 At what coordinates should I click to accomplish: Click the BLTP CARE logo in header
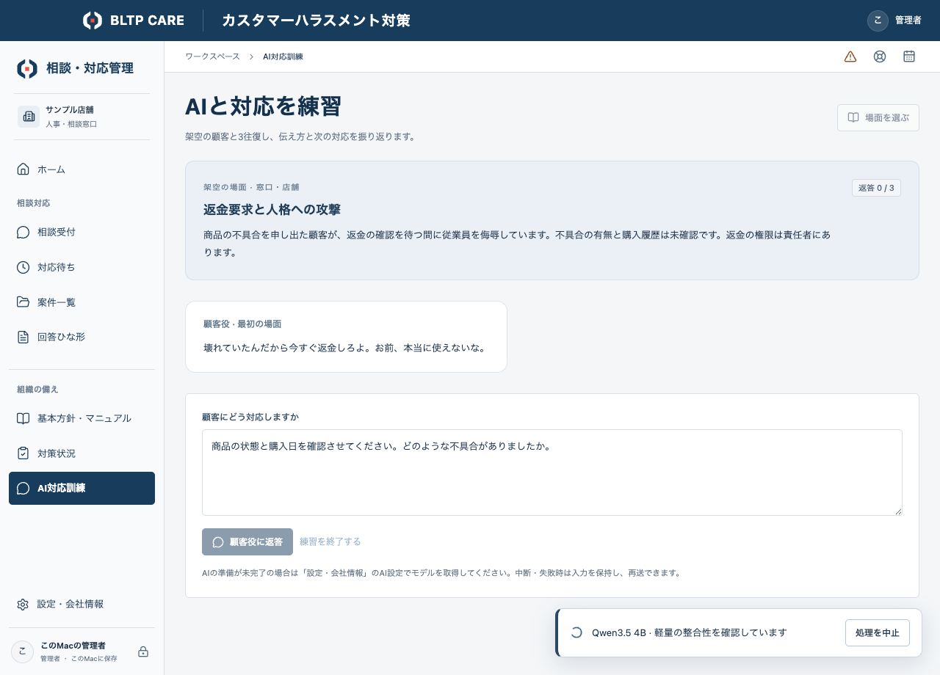(x=134, y=21)
